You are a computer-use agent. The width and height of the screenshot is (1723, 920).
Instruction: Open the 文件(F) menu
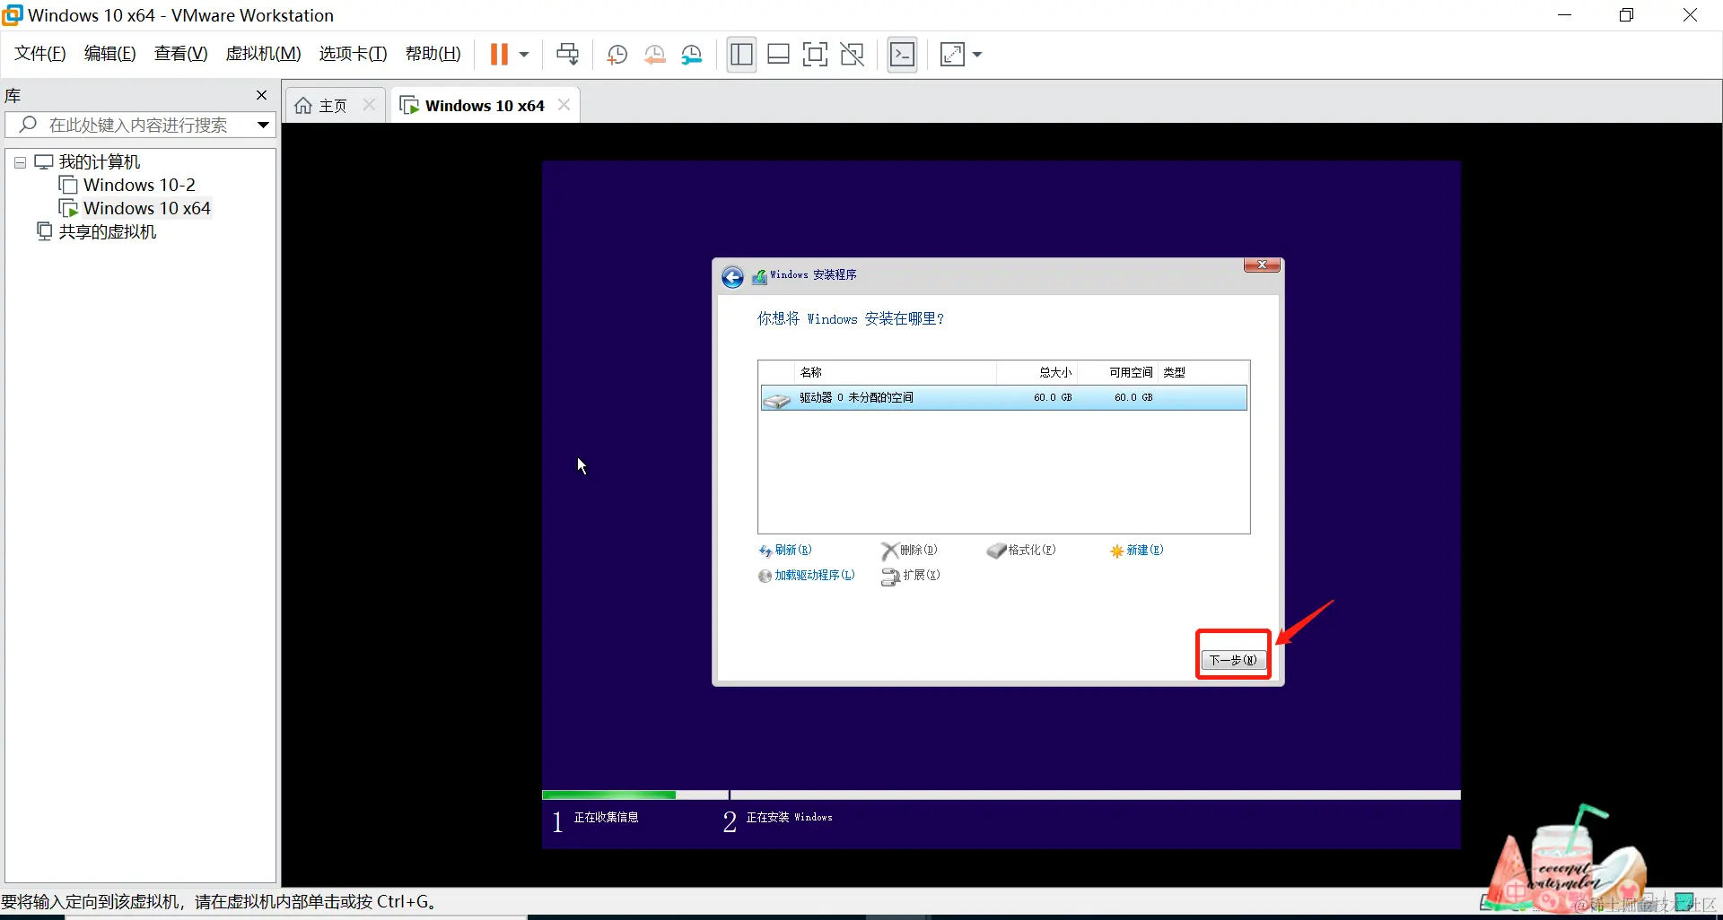point(40,54)
